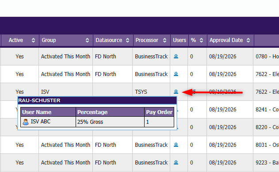The width and height of the screenshot is (279, 172).
Task: Click users icon in the 8031 - Os row
Action: click(176, 145)
